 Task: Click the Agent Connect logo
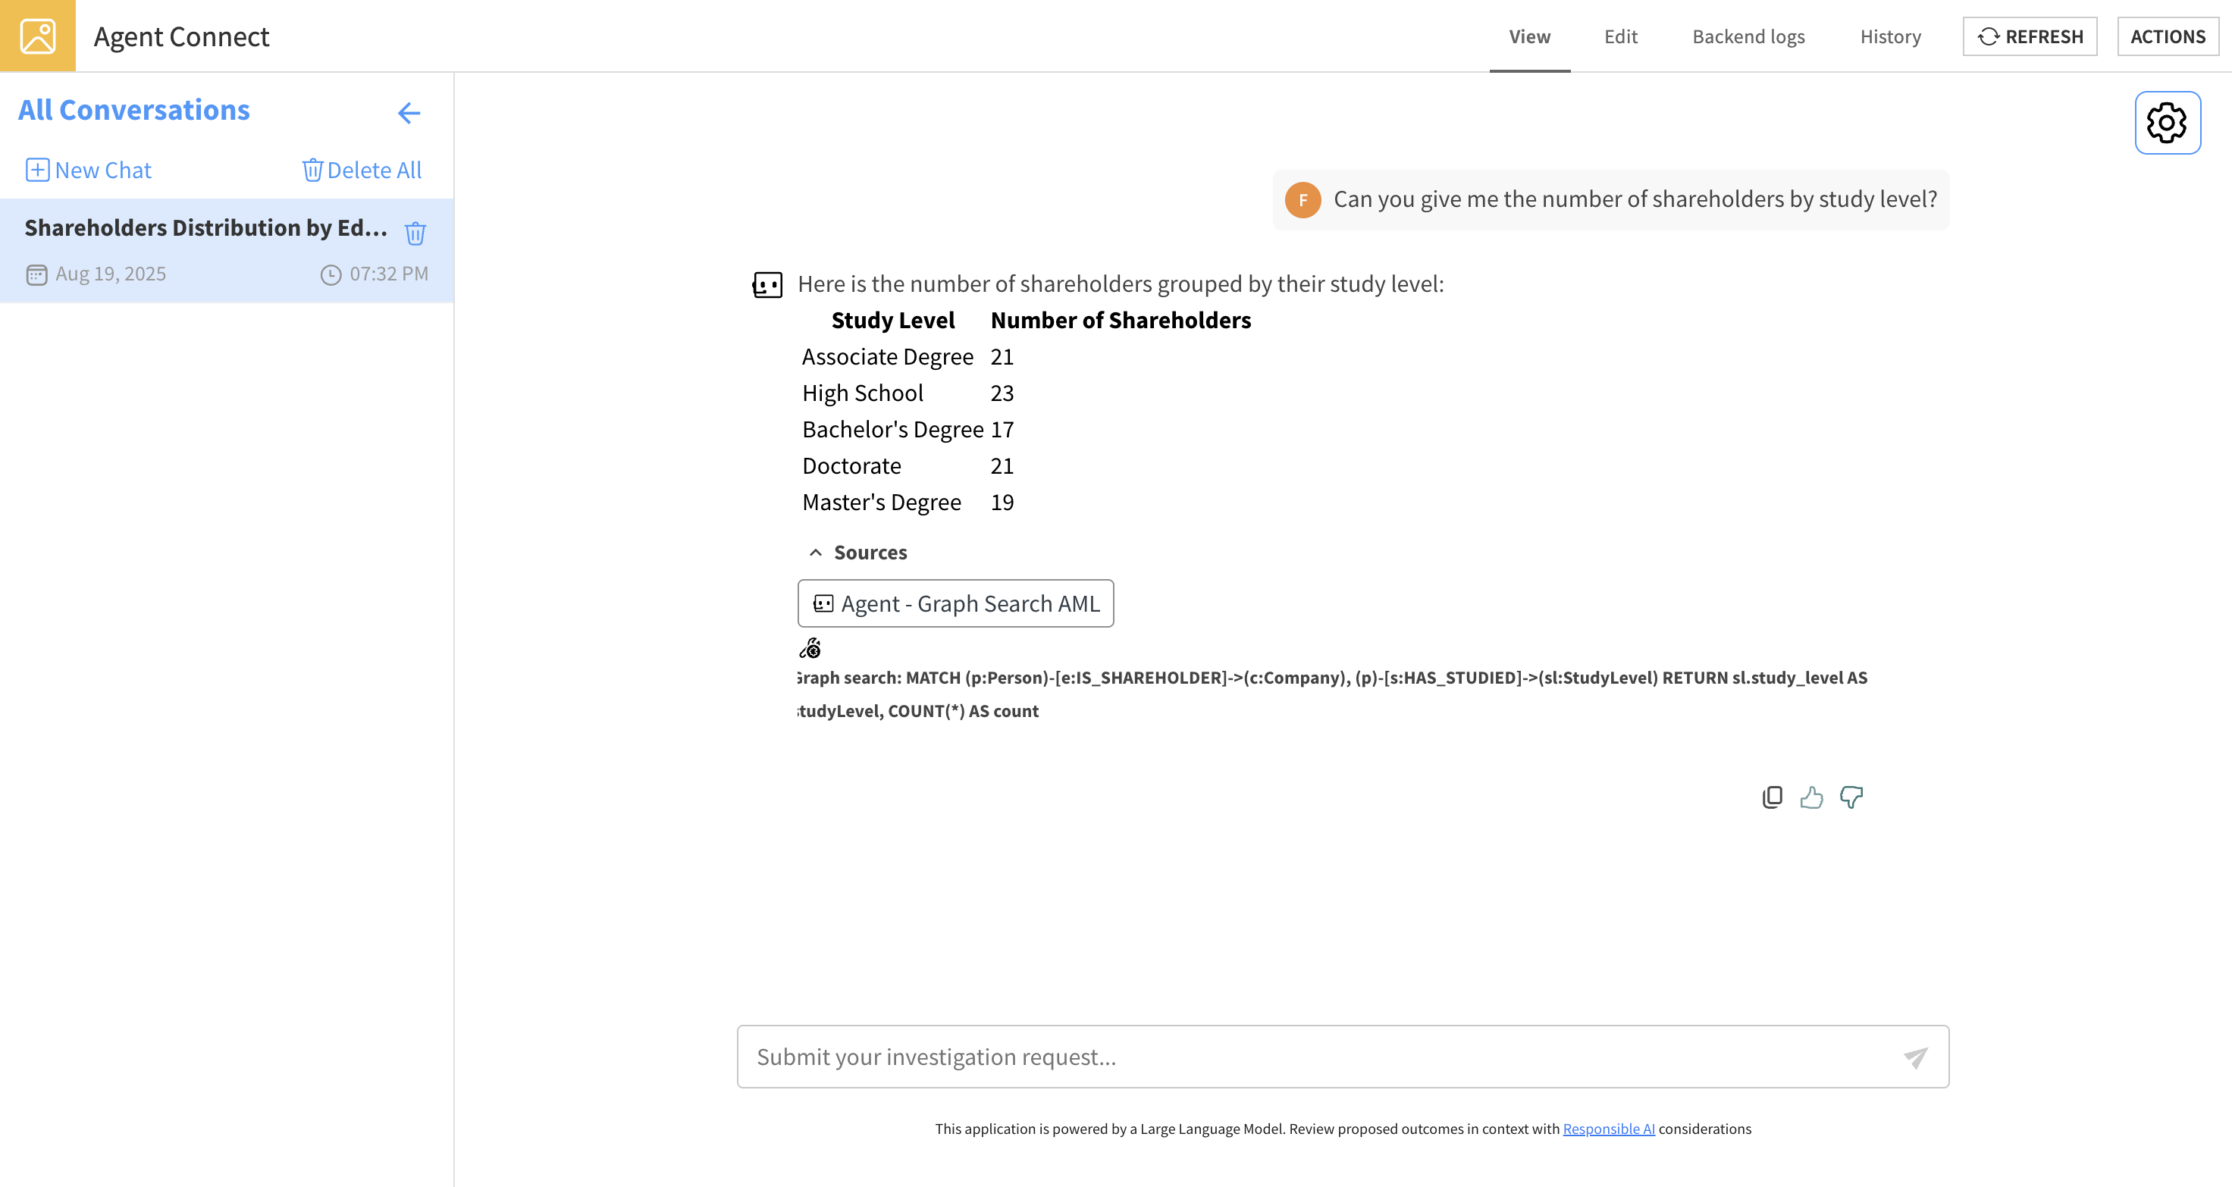pyautogui.click(x=36, y=36)
